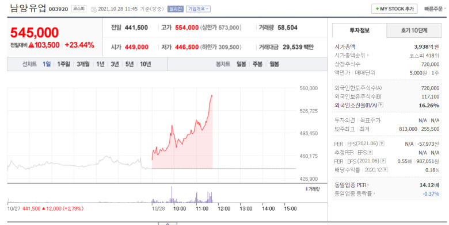This screenshot has height=225, width=449.
Task: Click the help icon beside PBR BPS(2021.06)
Action: pyautogui.click(x=383, y=161)
